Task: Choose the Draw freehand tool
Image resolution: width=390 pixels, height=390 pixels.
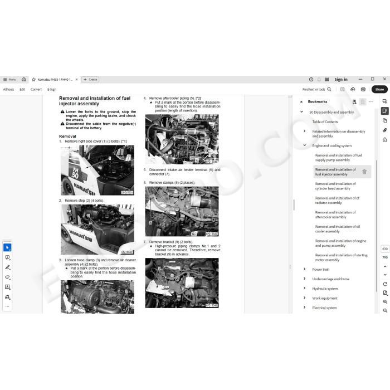Action: [7, 277]
